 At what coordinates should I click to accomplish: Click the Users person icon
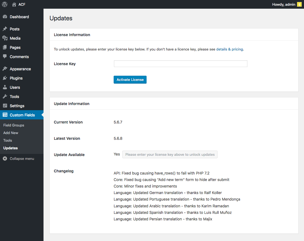click(5, 87)
